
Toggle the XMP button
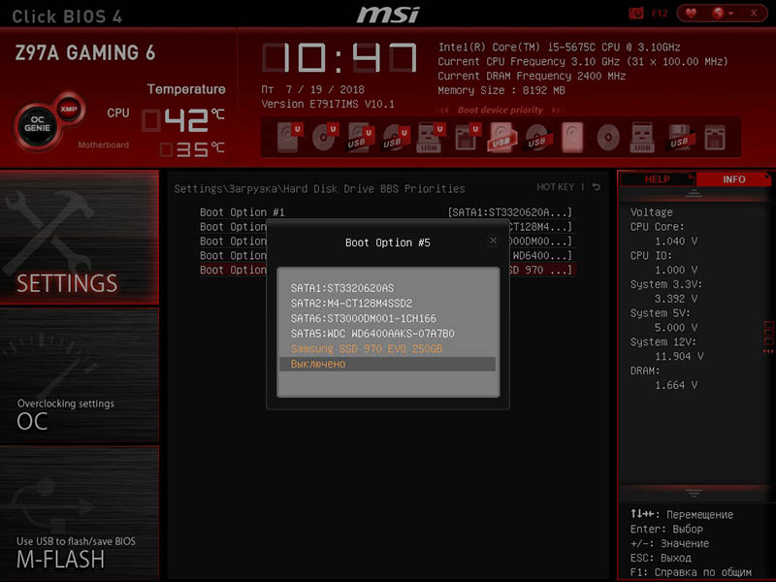coord(68,109)
